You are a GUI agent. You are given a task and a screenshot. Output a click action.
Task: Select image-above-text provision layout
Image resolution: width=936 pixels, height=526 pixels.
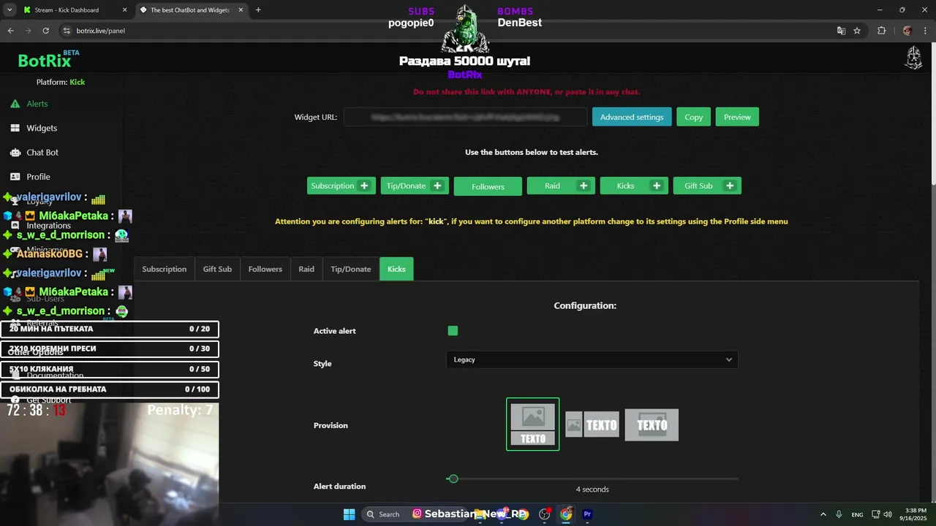(x=533, y=424)
